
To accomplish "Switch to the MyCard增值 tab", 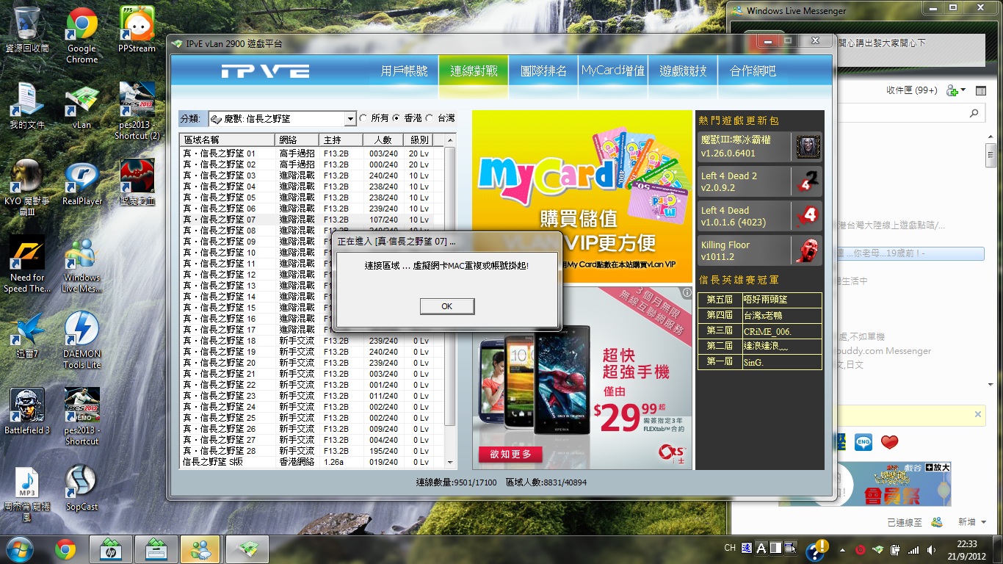I will pos(612,71).
